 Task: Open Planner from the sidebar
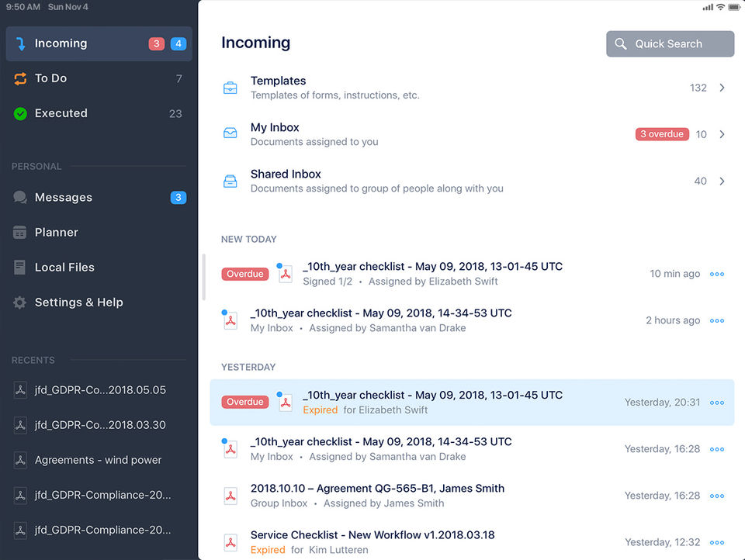point(99,232)
